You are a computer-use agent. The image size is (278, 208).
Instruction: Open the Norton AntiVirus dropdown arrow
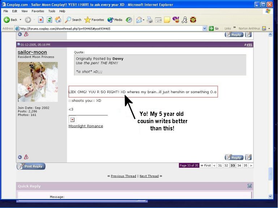pyautogui.click(x=269, y=29)
